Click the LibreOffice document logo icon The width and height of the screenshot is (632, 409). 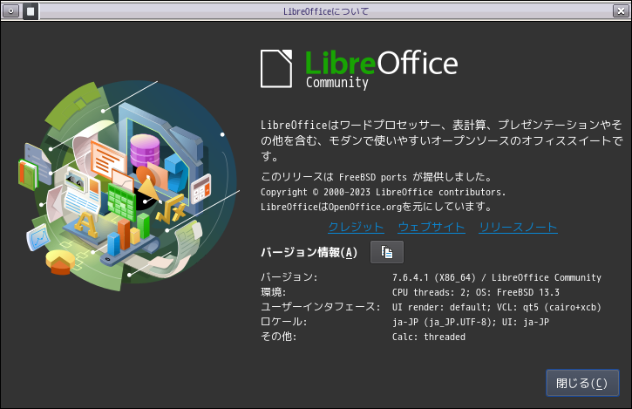pos(276,69)
